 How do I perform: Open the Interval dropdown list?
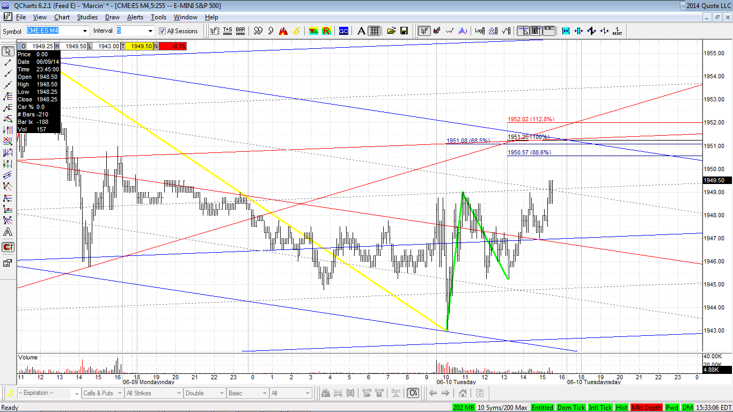[151, 31]
